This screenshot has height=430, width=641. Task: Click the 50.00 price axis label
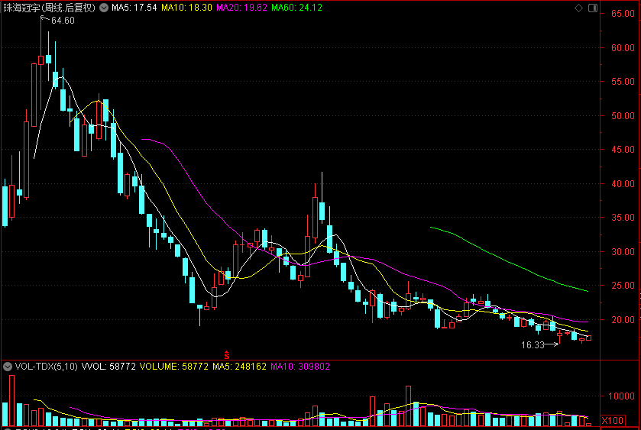point(623,115)
